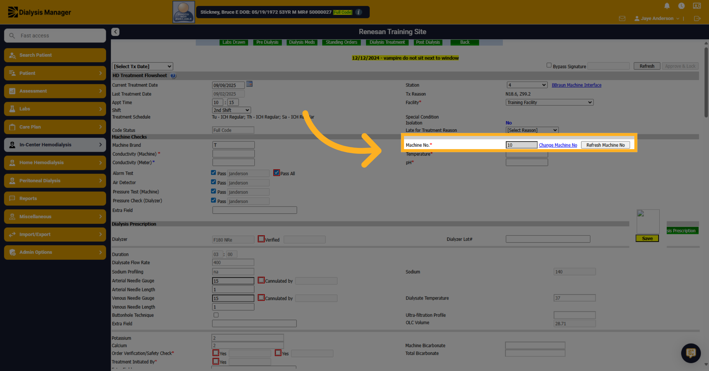Screen dimensions: 709x371
Task: Click the clock history icon
Action: (681, 6)
